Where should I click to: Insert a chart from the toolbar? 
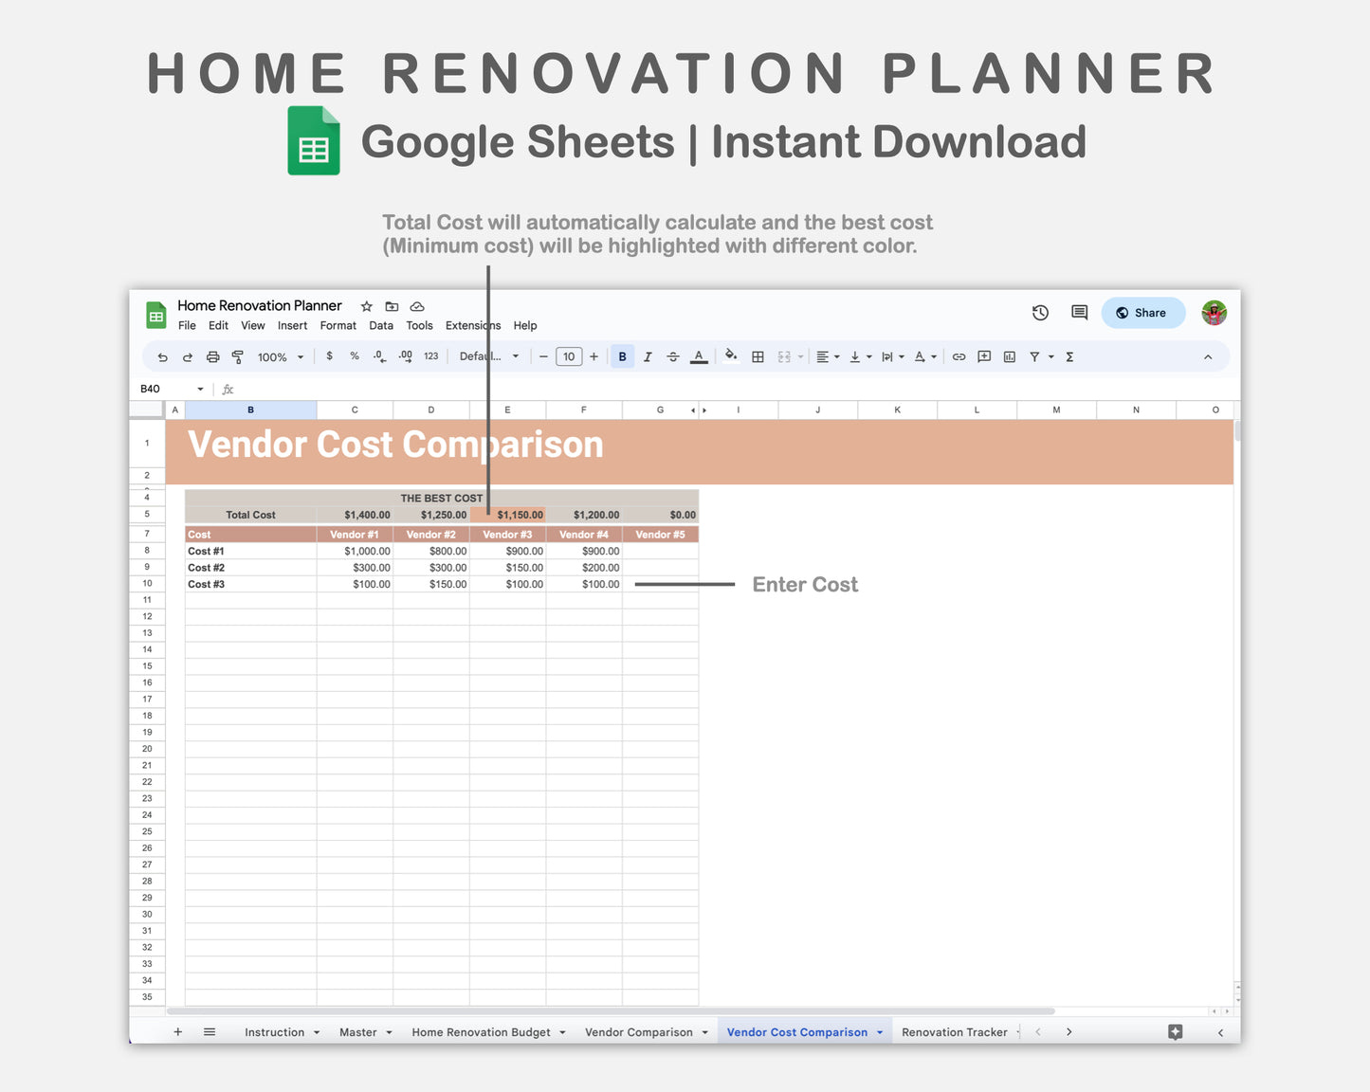[1010, 356]
